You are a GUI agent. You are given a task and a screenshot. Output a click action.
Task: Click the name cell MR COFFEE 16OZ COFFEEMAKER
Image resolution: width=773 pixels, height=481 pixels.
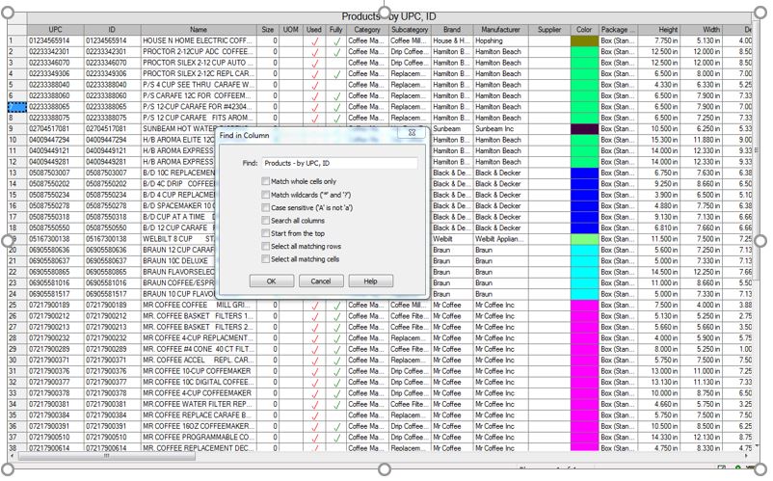tap(199, 426)
